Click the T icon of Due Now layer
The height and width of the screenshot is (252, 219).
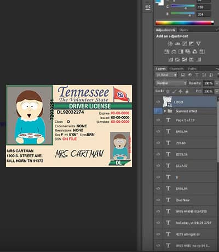[168, 200]
